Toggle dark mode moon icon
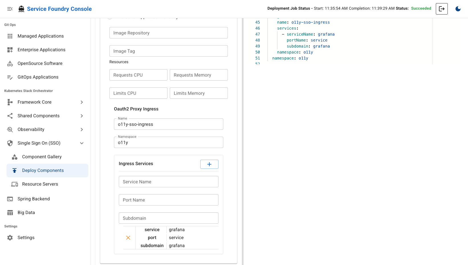This screenshot has height=265, width=468. point(458,9)
